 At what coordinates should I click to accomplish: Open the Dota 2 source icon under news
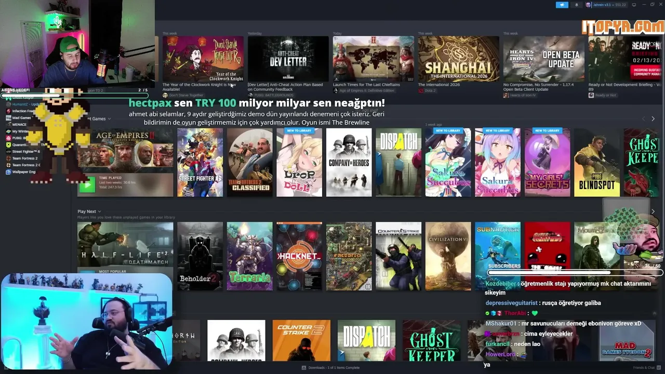(x=421, y=91)
